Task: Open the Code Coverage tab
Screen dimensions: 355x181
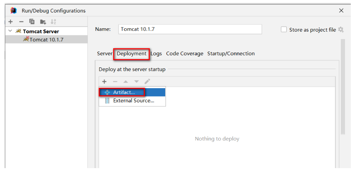Action: (x=184, y=54)
